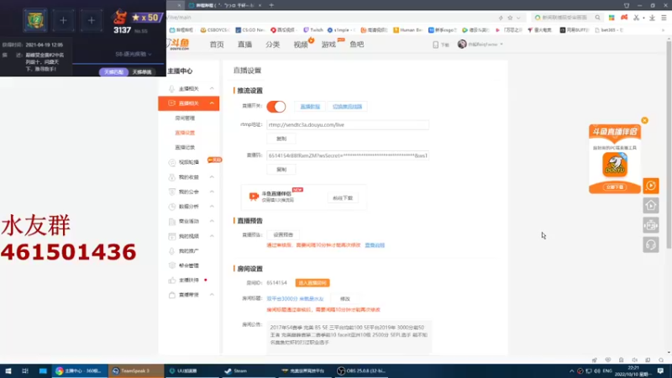Screen dimensions: 672x378
Task: Open the username dropdown arrow in header
Action: coord(501,45)
